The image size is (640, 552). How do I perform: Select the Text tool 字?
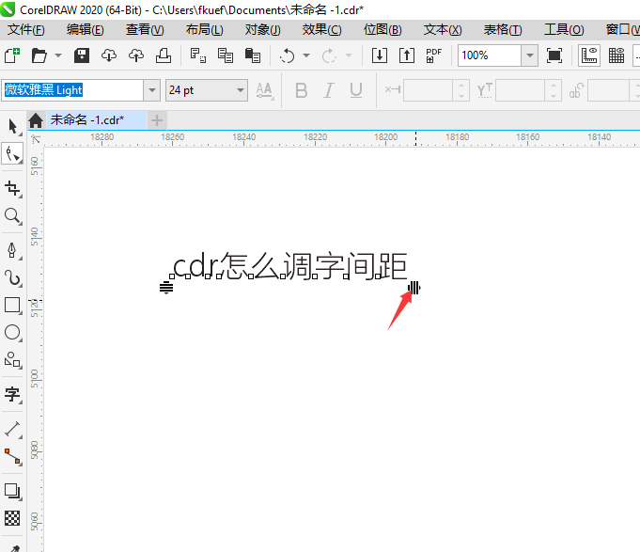click(12, 394)
